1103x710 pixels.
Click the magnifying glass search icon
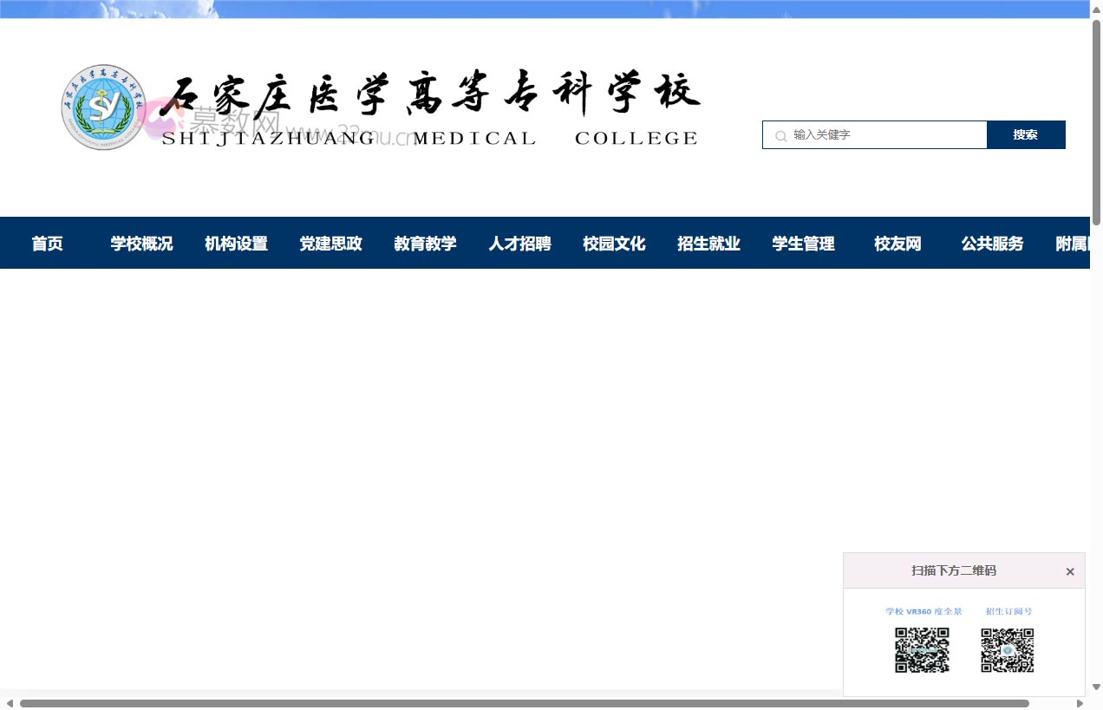[x=780, y=134]
